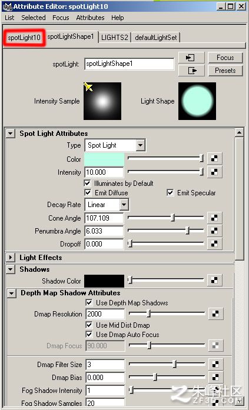
Task: Expand the Light Effects section
Action: pyautogui.click(x=11, y=258)
